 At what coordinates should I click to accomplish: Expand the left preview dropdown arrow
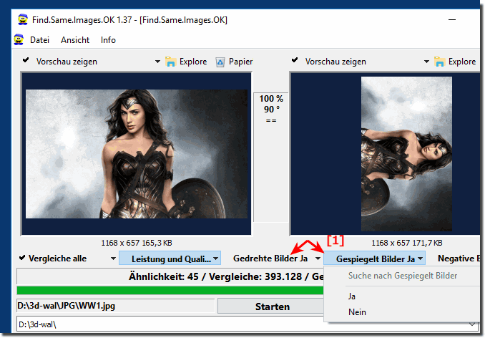click(157, 62)
